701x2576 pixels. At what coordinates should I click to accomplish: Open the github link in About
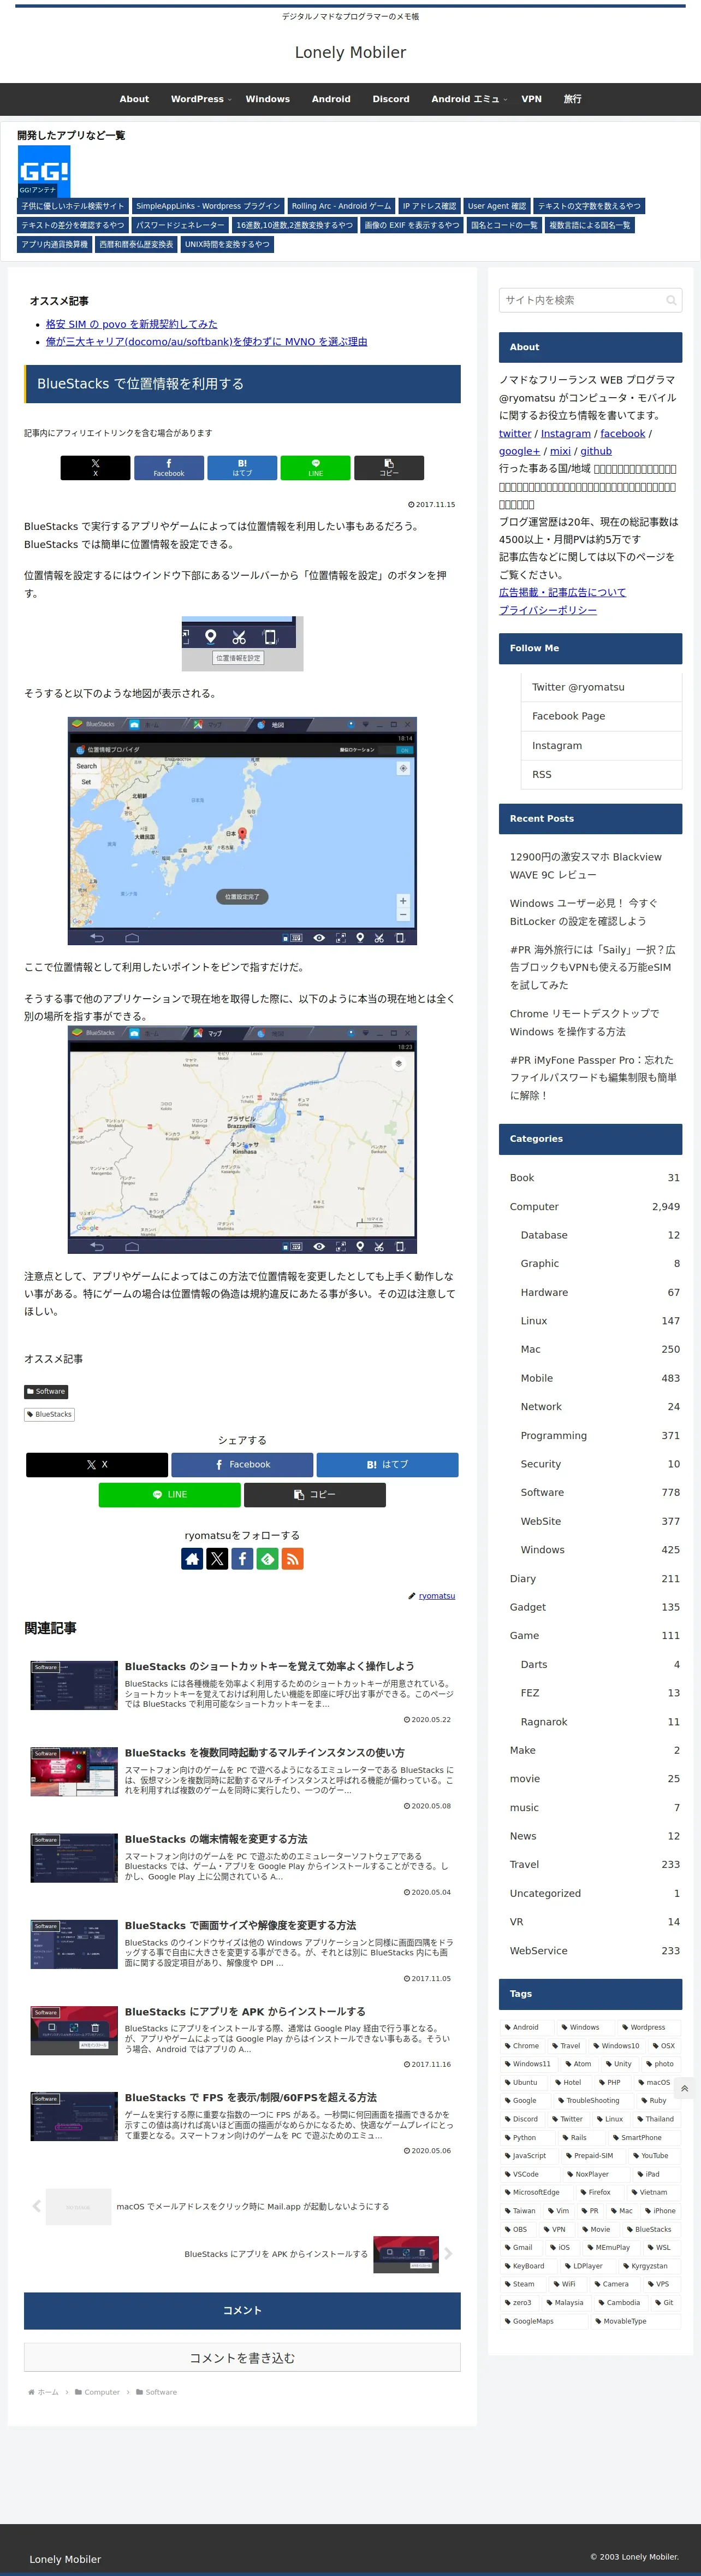596,451
